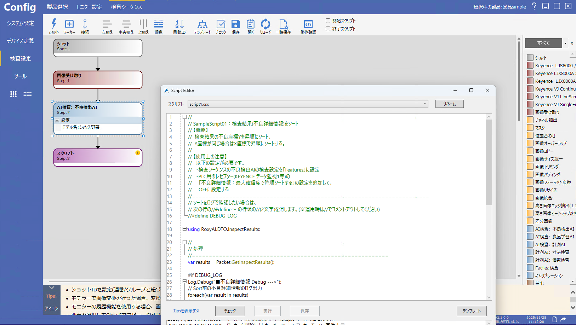Open the script1.csx script dropdown
This screenshot has width=576, height=325.
(425, 104)
